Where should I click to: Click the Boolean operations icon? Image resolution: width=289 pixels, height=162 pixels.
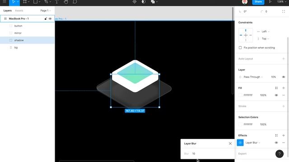tap(153, 2)
